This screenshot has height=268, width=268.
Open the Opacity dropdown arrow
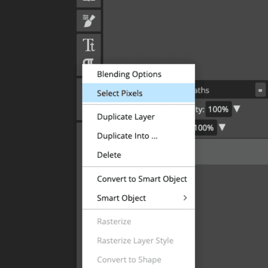237,109
